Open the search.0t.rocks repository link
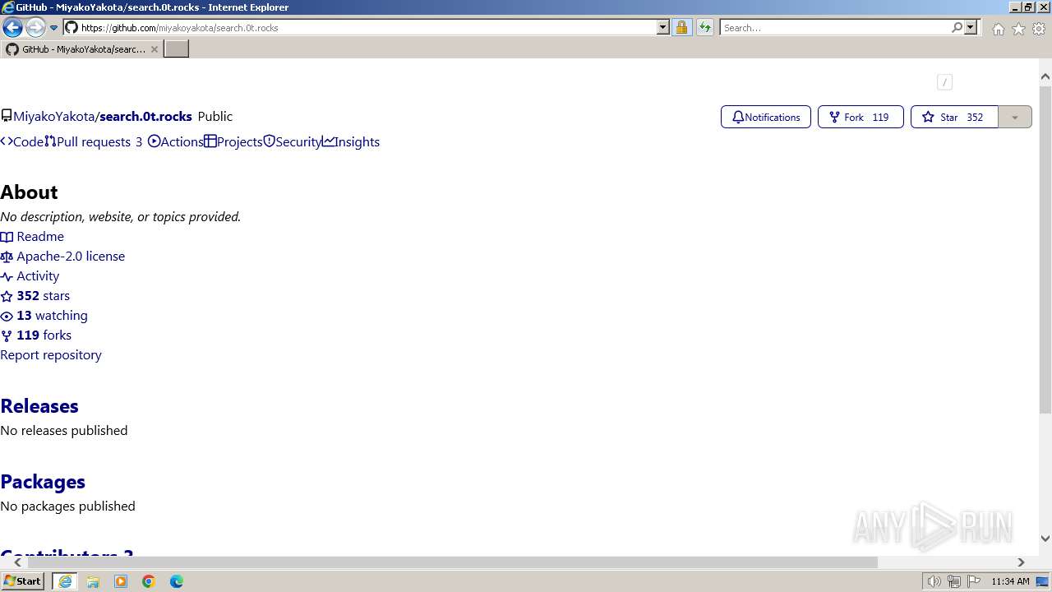 145,116
